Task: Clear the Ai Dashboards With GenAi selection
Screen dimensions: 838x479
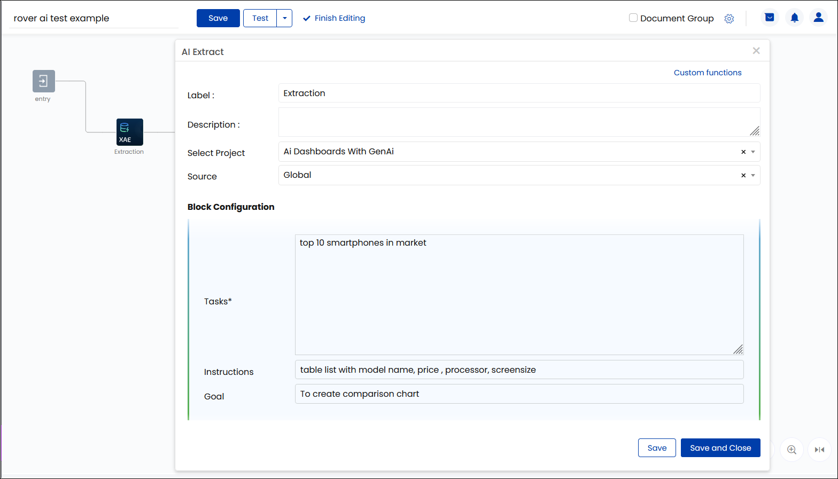Action: coord(743,152)
